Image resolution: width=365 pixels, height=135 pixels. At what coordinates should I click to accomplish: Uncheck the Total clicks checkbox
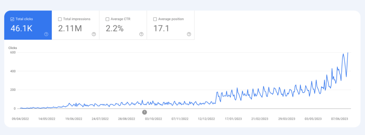[x=12, y=19]
